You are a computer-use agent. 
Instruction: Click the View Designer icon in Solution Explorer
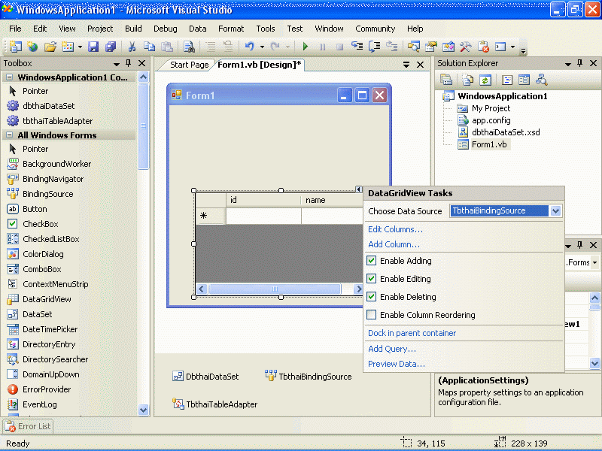[524, 80]
